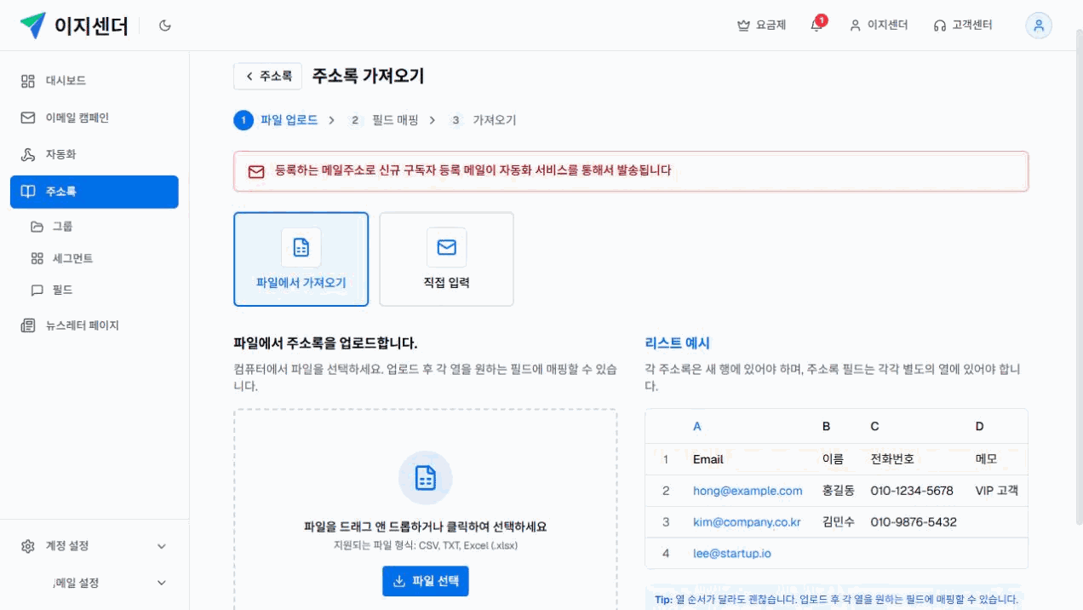Open notifications bell with red badge
The height and width of the screenshot is (610, 1083).
pos(817,25)
